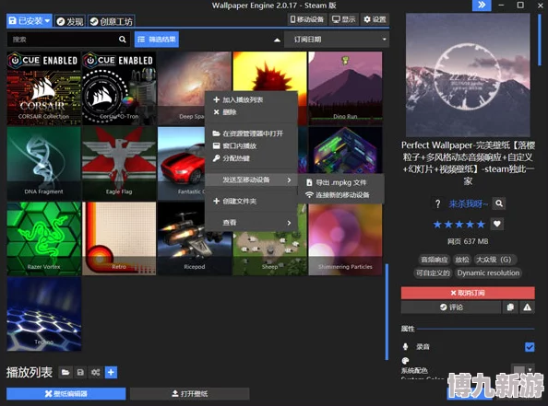Image resolution: width=548 pixels, height=406 pixels.
Task: Select the Corsair O-Tron wallpaper
Action: [119, 88]
